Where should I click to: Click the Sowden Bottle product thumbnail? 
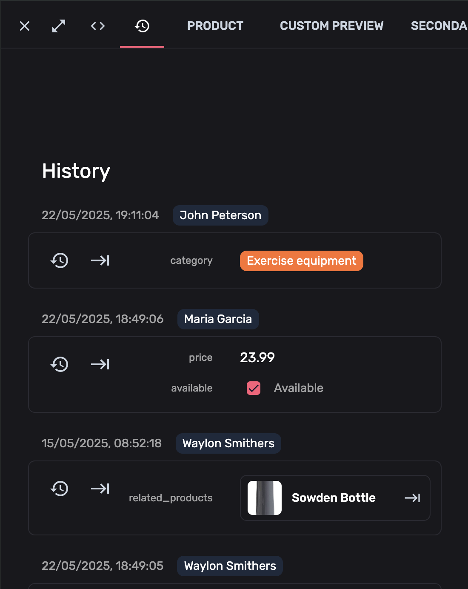click(x=265, y=498)
